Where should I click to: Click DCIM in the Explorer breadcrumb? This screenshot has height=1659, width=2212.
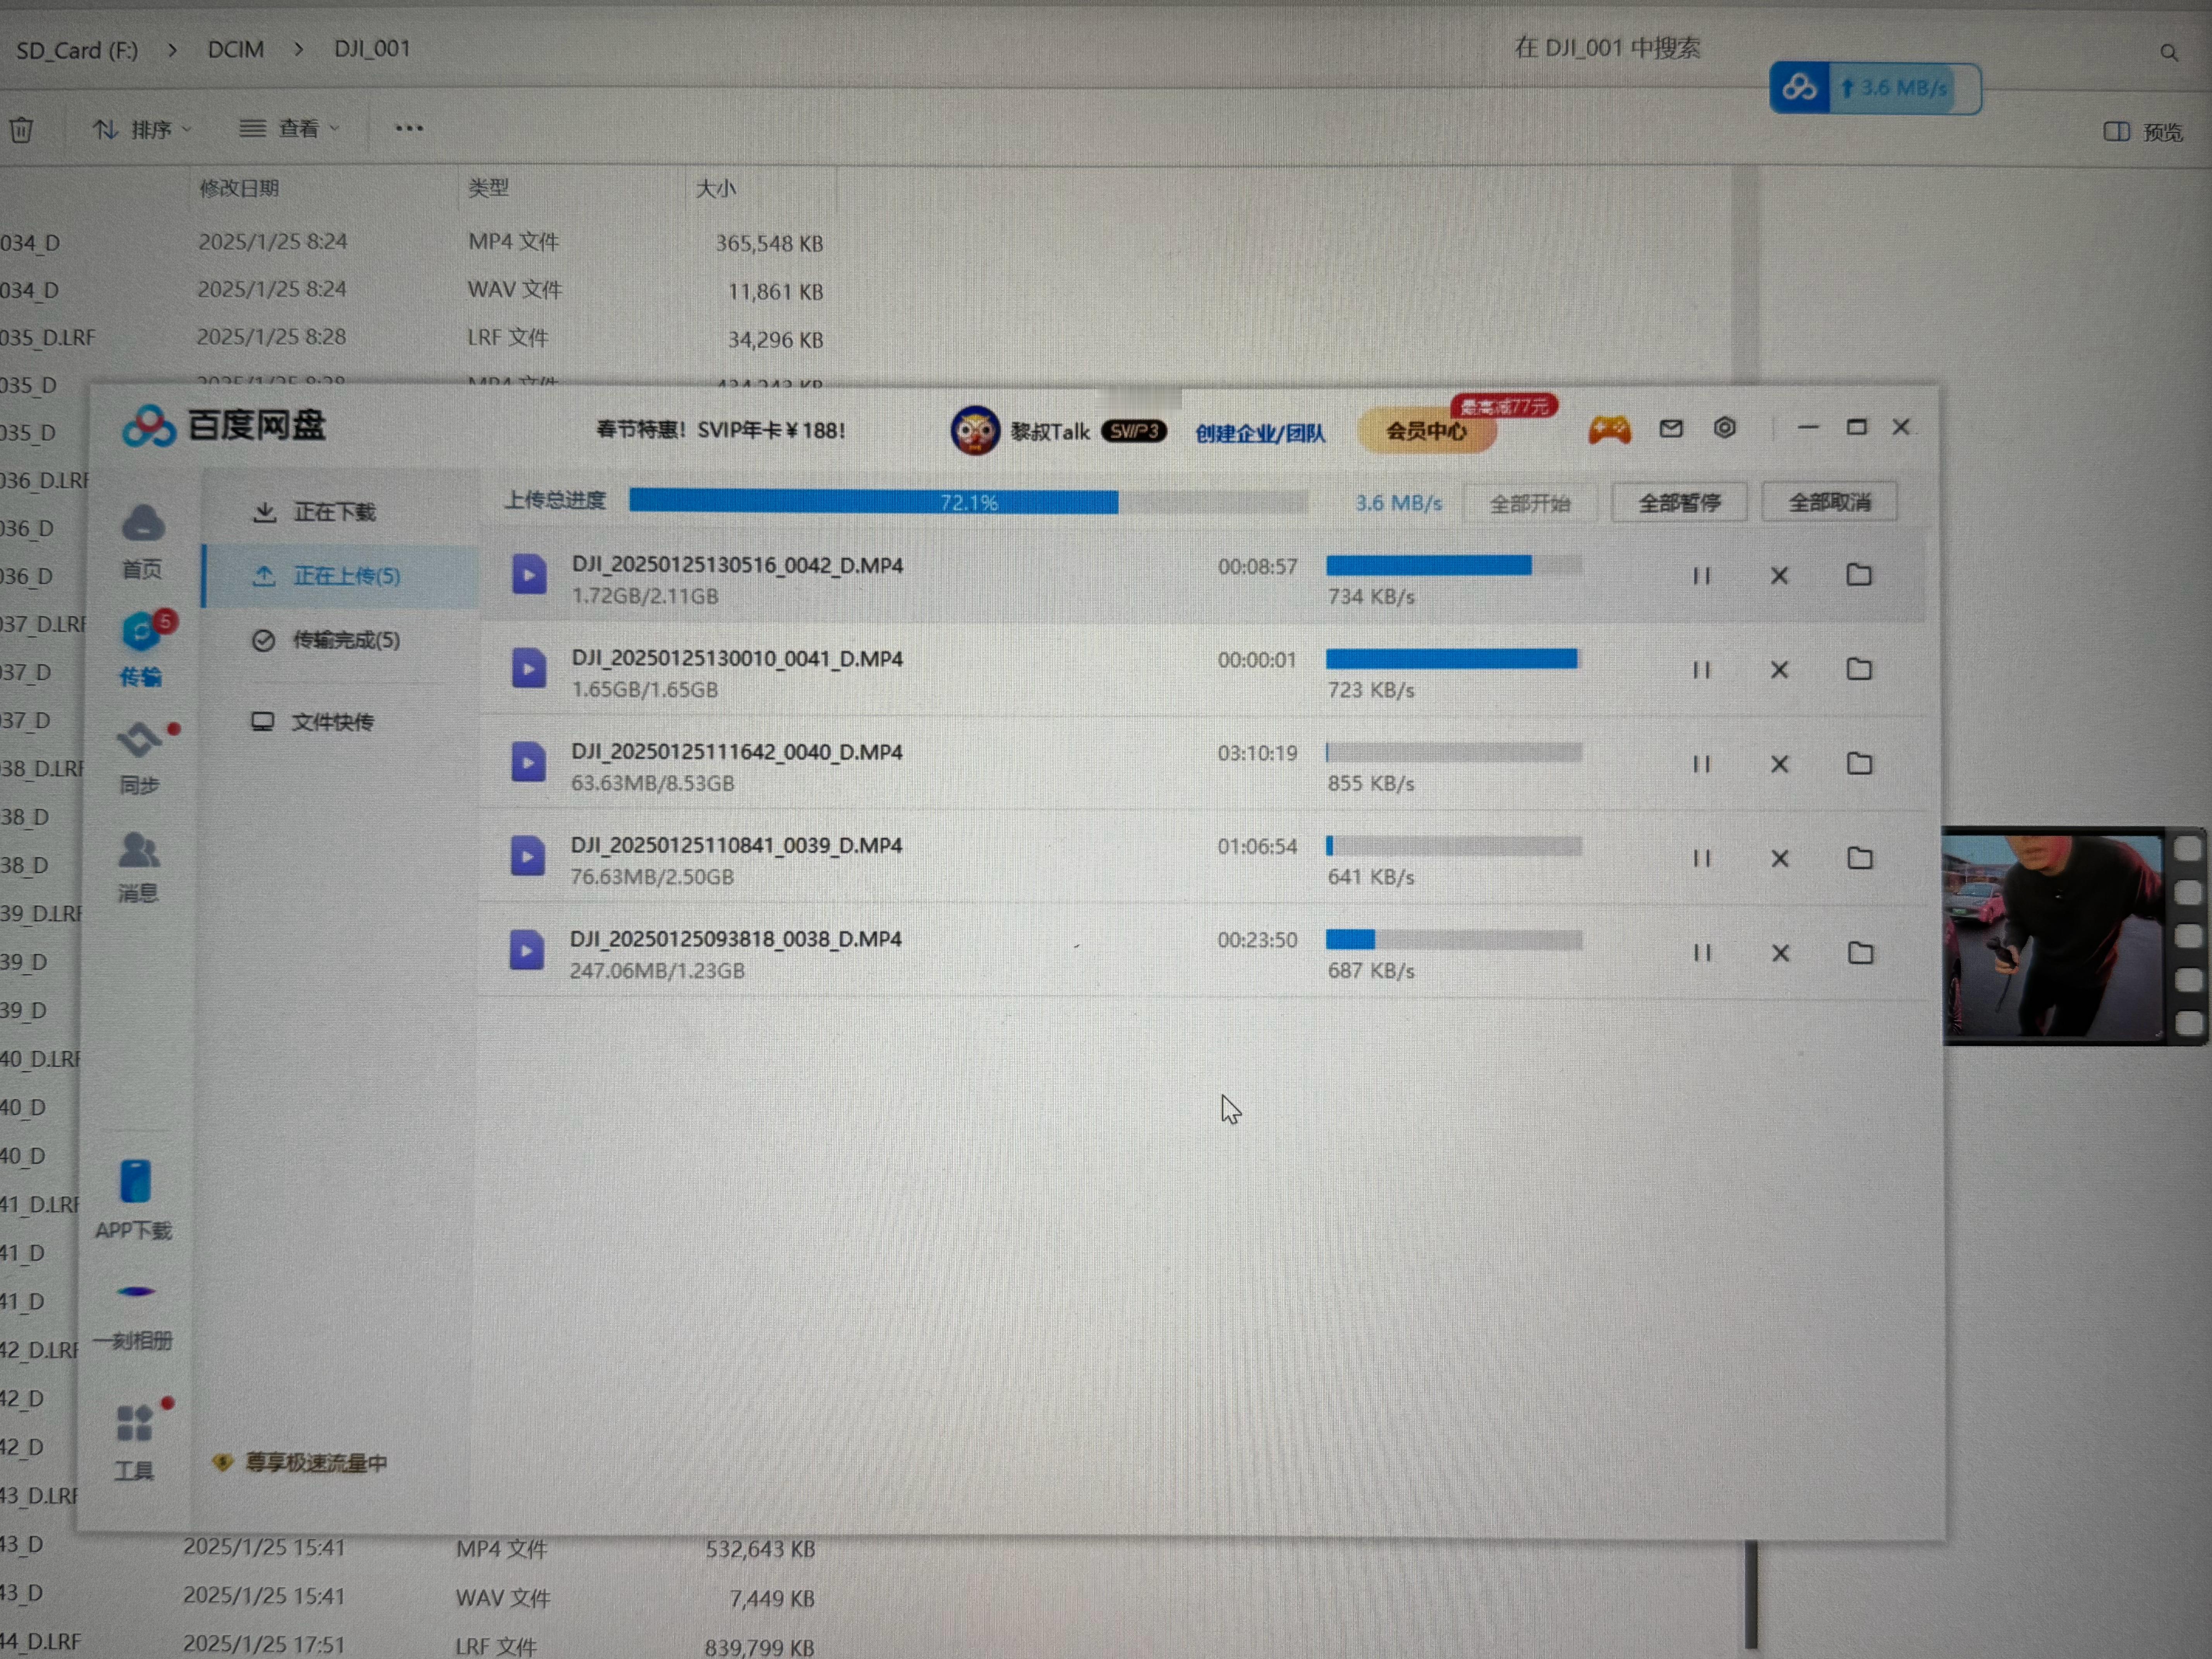coord(236,49)
